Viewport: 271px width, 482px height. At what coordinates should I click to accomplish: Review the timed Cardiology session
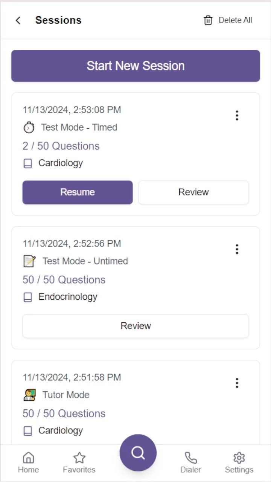193,192
